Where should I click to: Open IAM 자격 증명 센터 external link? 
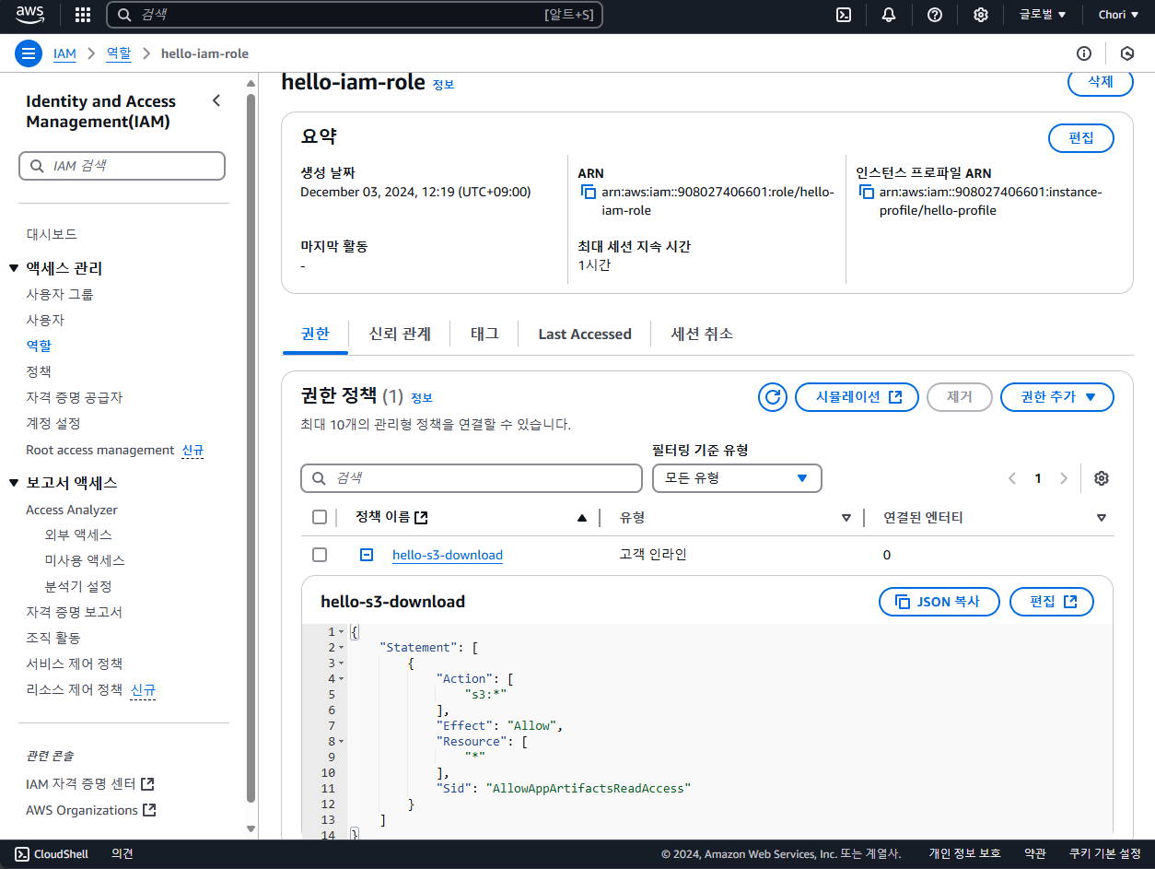[90, 784]
